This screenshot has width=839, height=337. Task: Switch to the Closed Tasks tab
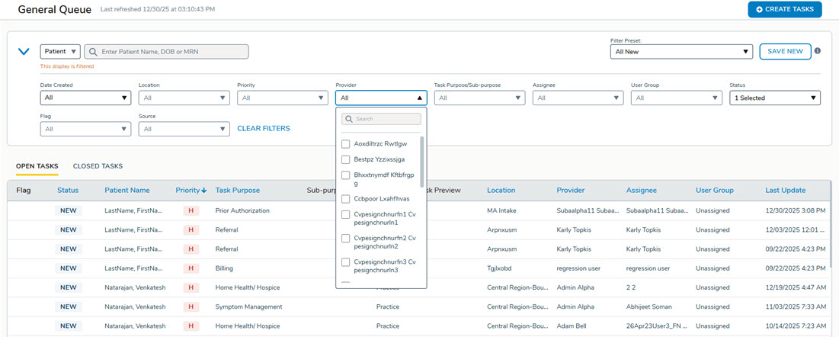pyautogui.click(x=98, y=166)
